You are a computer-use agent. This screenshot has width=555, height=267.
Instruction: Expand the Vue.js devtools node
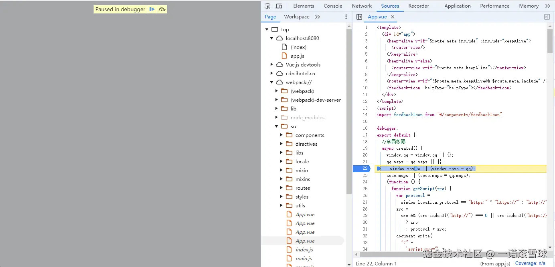[x=272, y=65]
